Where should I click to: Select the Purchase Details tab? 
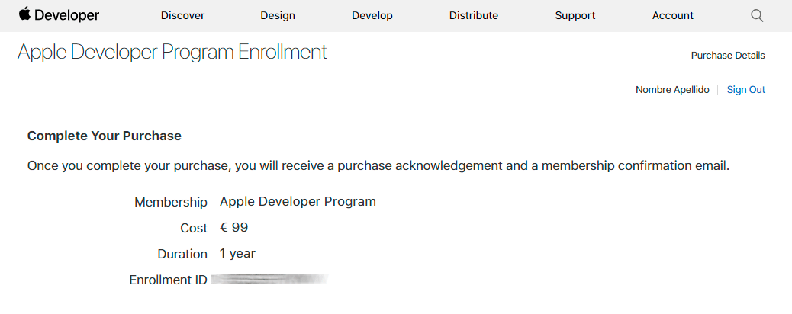tap(728, 56)
